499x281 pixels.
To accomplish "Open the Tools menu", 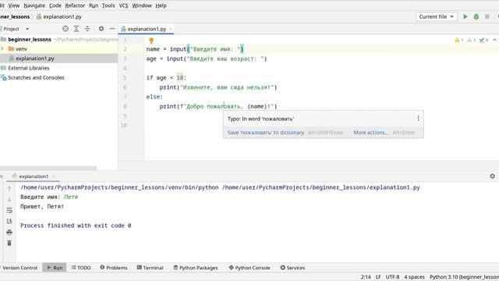I will [x=108, y=5].
